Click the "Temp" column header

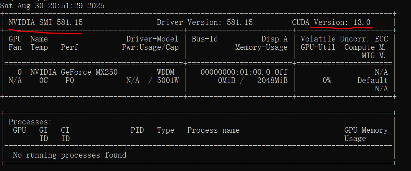point(39,47)
